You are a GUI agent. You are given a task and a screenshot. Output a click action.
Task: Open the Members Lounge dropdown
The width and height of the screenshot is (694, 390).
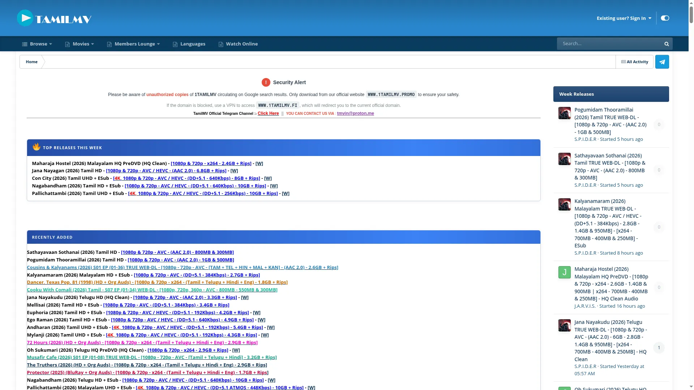point(133,44)
